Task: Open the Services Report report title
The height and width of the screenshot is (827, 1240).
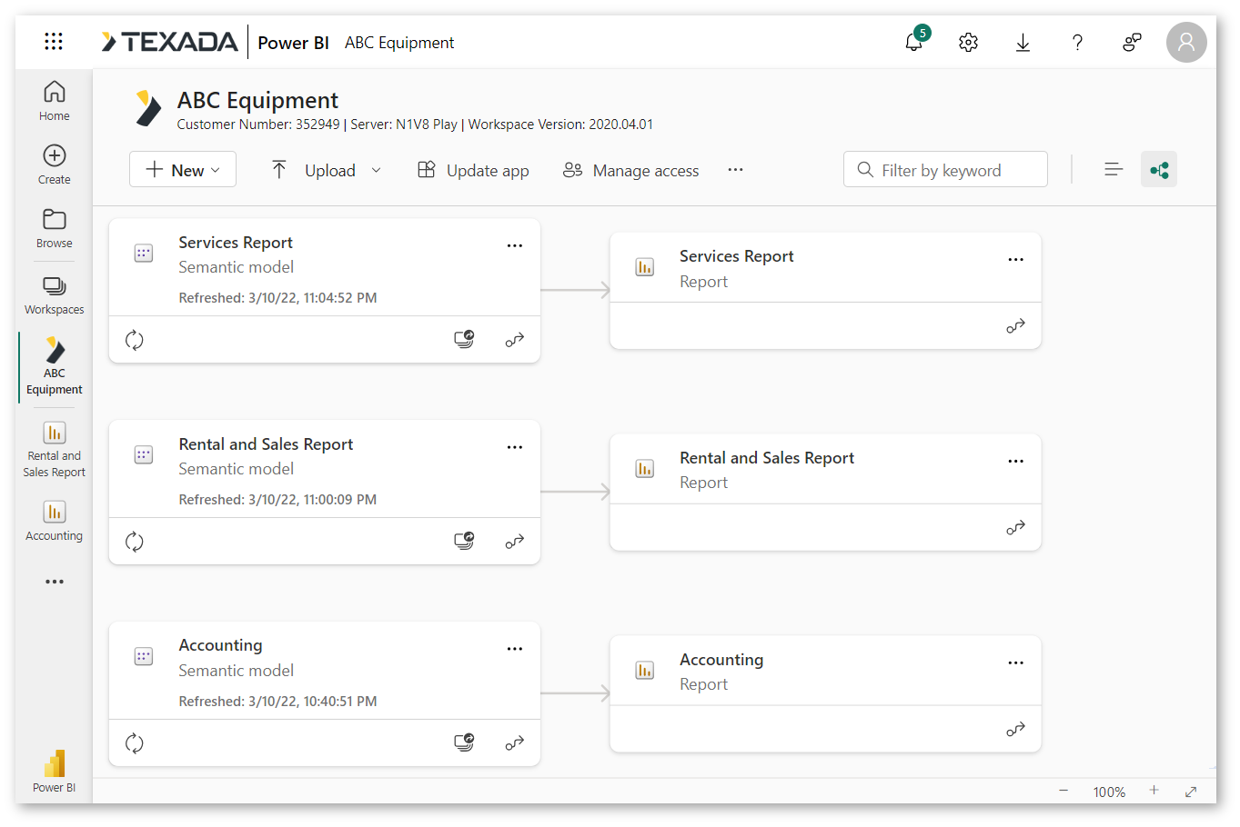Action: tap(736, 256)
